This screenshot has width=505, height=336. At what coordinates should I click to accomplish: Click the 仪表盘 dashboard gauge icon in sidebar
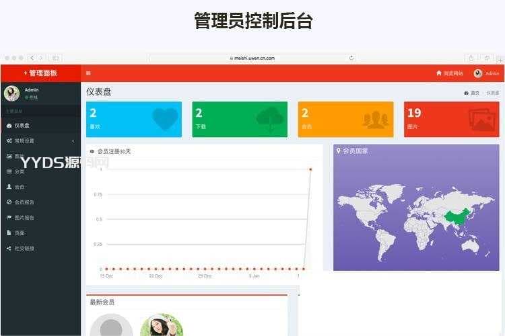coord(9,126)
